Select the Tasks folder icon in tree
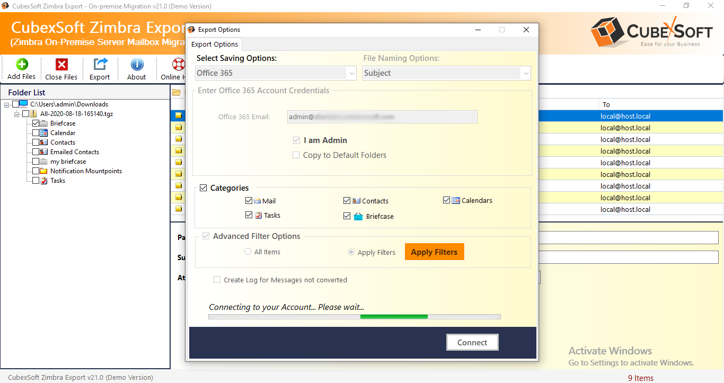 pos(44,181)
